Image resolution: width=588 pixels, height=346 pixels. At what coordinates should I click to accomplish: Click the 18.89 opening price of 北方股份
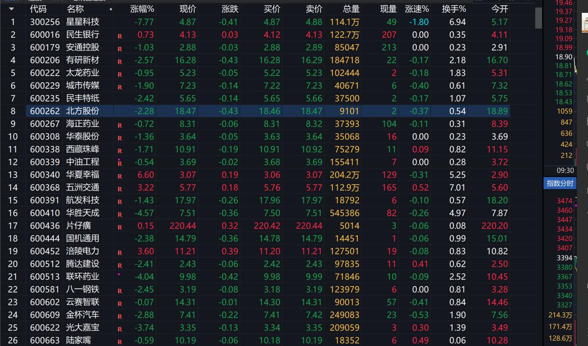tap(498, 111)
